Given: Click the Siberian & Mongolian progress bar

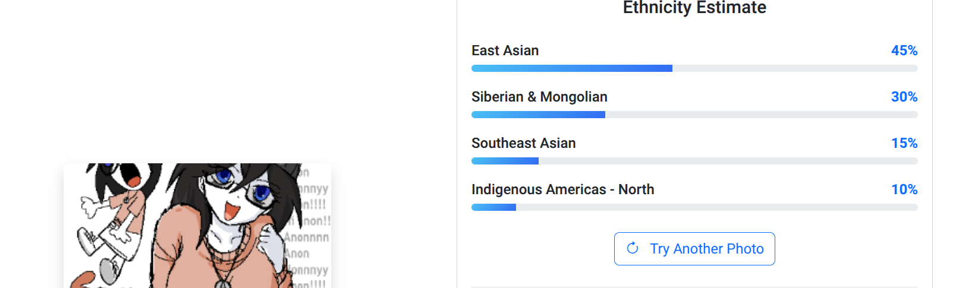Looking at the screenshot, I should (694, 115).
